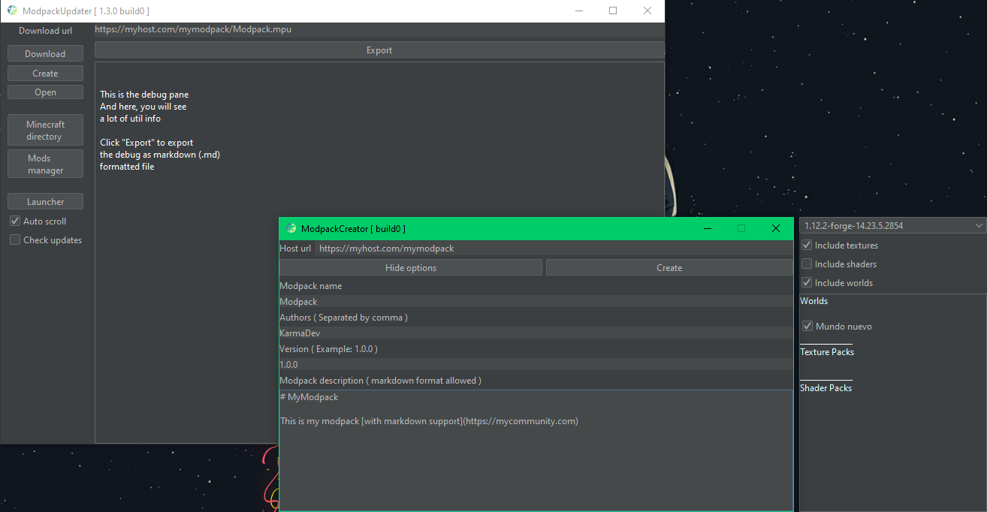Enable the Check updates checkbox

15,240
